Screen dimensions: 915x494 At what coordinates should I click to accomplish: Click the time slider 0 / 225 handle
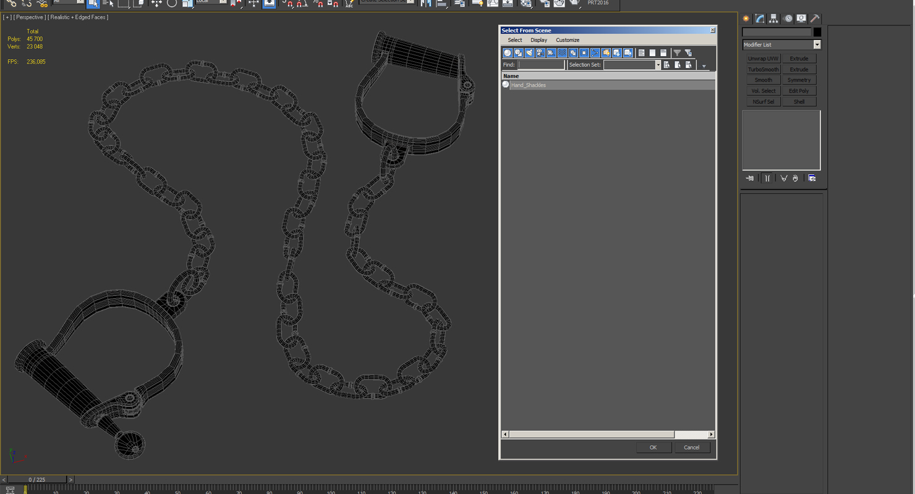pos(36,480)
